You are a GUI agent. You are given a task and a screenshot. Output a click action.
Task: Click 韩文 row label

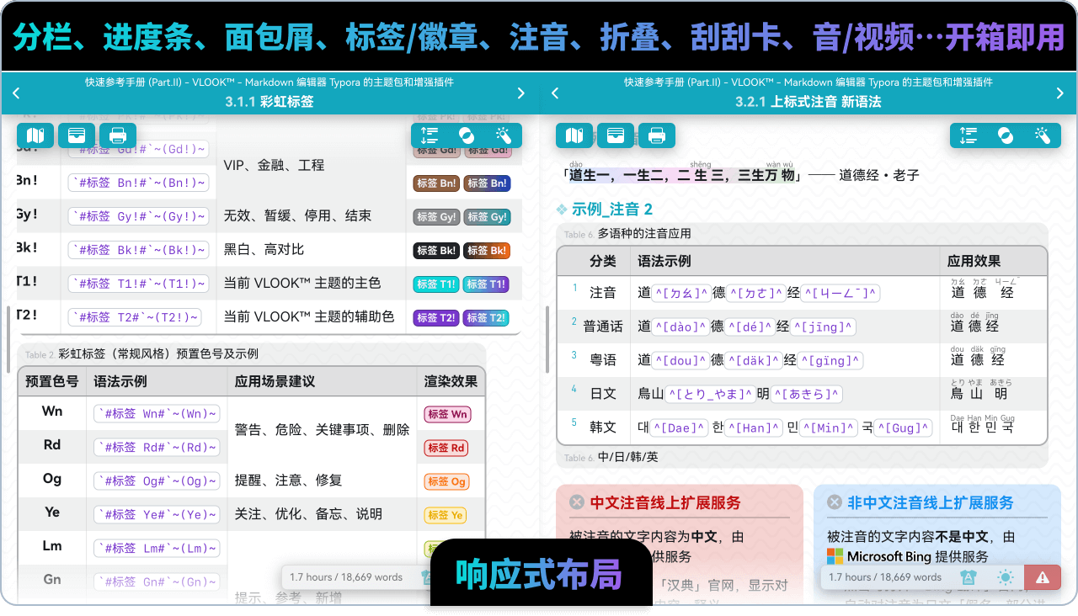click(603, 427)
